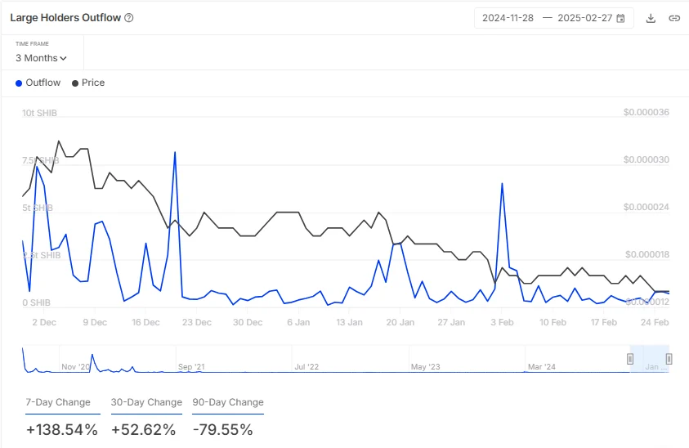Click the May '23 marker on overview timeline
The image size is (689, 448).
coord(425,367)
